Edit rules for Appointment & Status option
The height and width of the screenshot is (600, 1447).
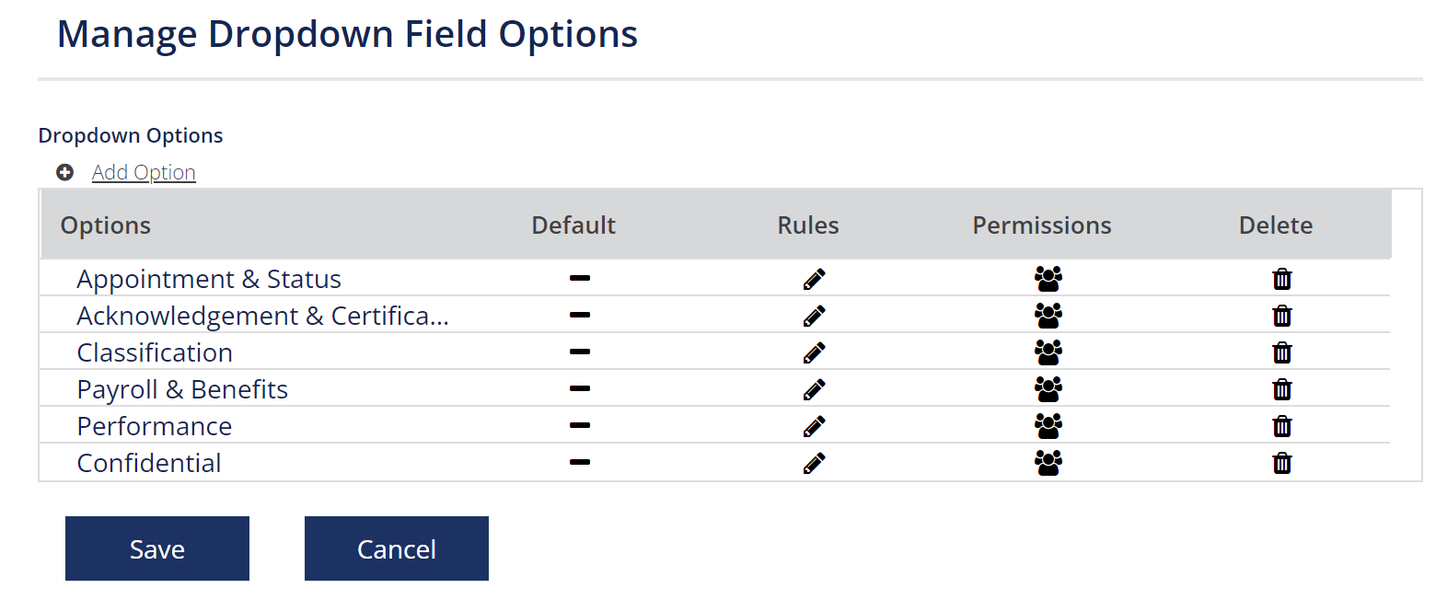click(x=814, y=279)
